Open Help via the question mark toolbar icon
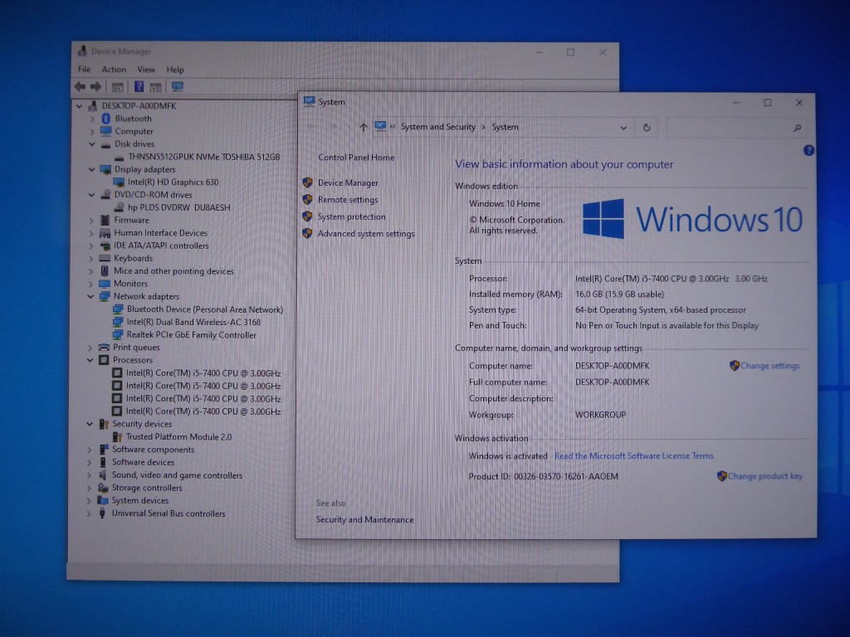The image size is (850, 637). click(x=139, y=86)
